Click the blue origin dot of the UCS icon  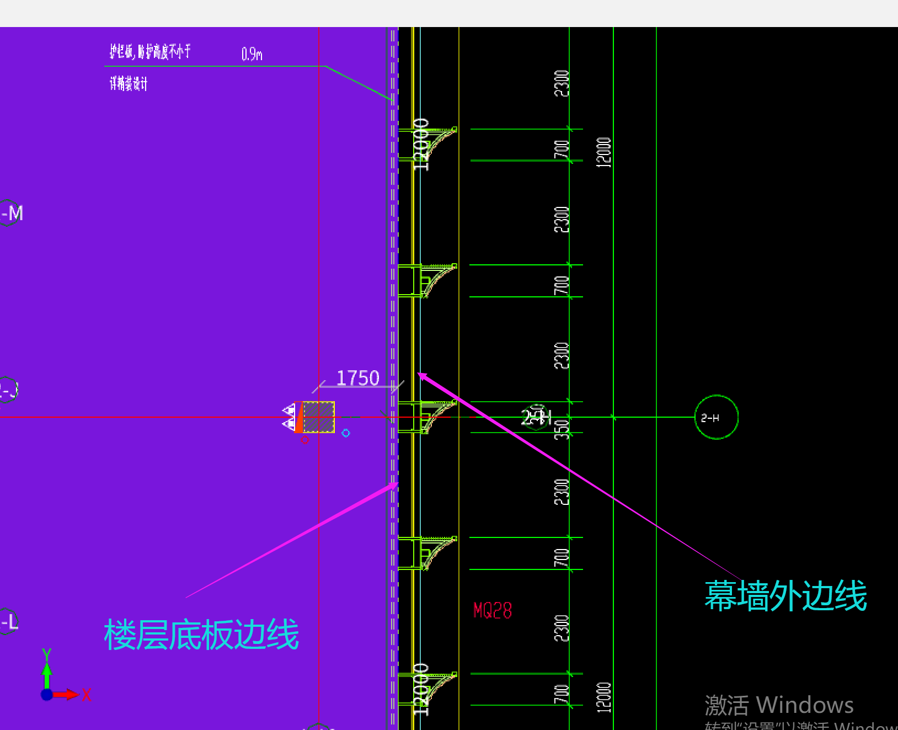point(47,695)
